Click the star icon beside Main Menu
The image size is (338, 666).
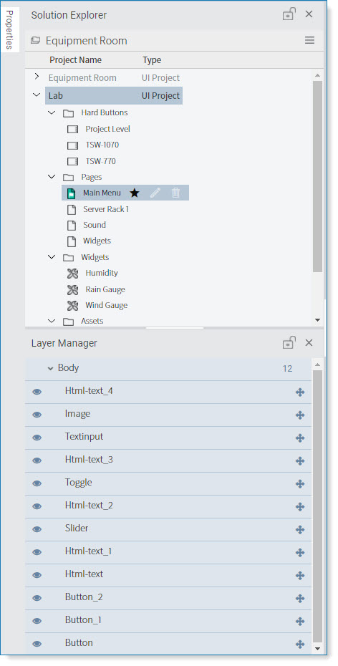pos(134,193)
